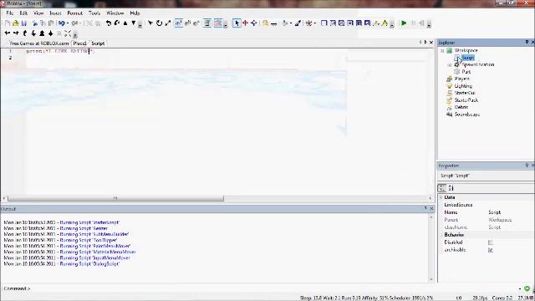Open the Help menu

click(x=135, y=13)
